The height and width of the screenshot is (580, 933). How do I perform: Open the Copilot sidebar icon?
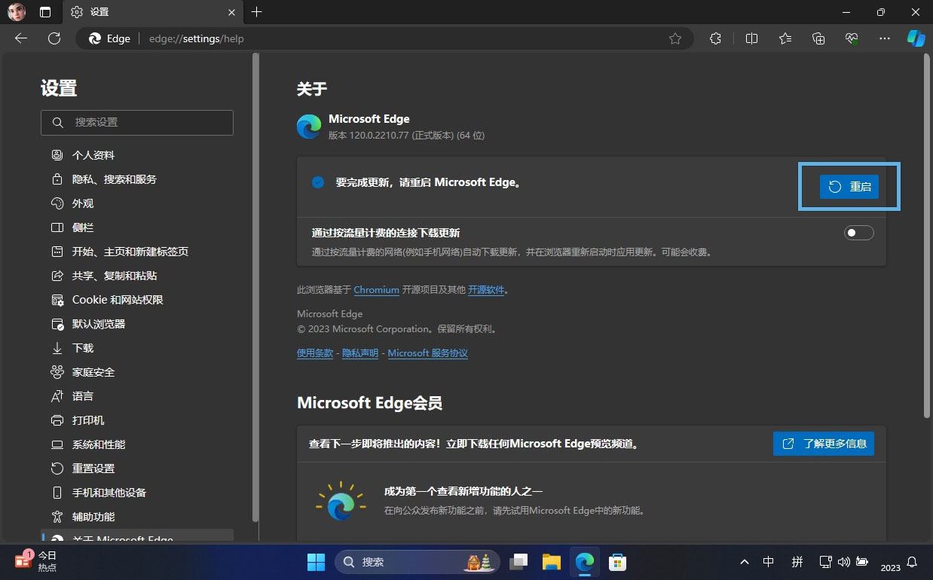click(x=916, y=38)
